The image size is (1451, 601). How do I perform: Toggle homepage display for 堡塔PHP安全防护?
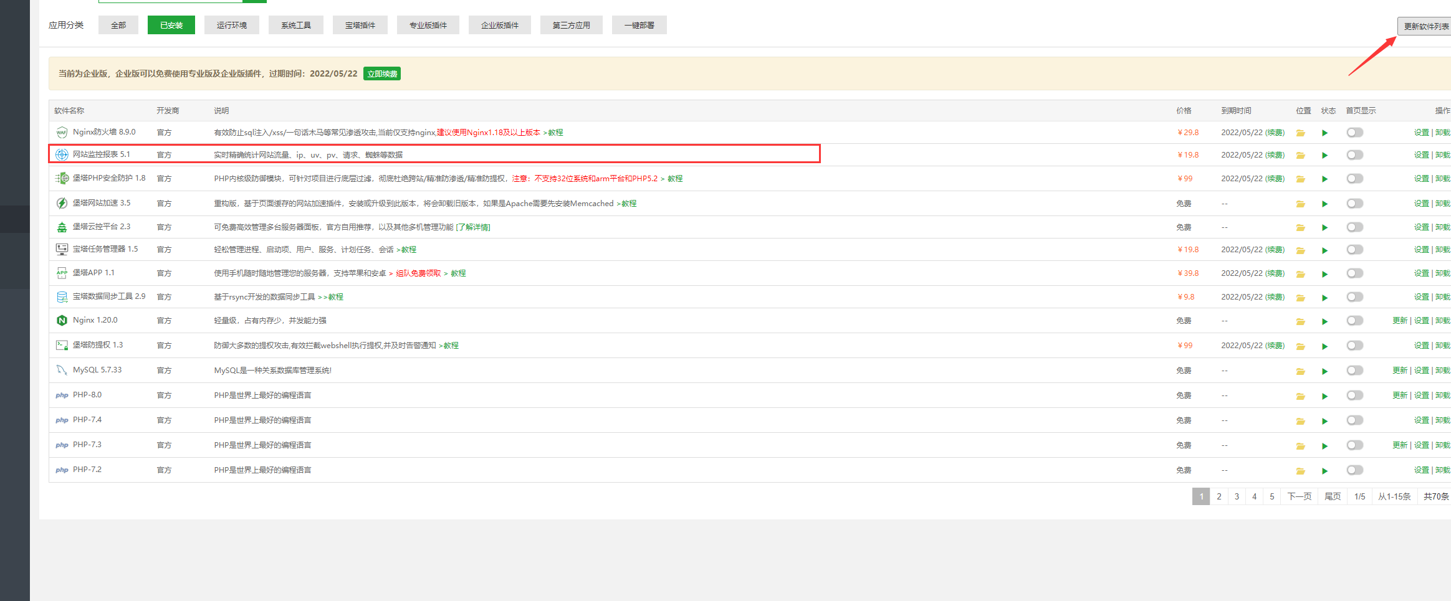tap(1355, 178)
